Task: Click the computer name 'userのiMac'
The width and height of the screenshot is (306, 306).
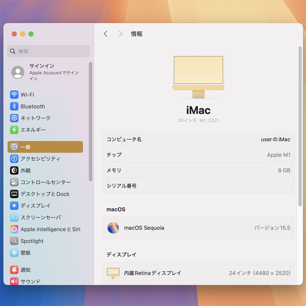Action: (275, 139)
